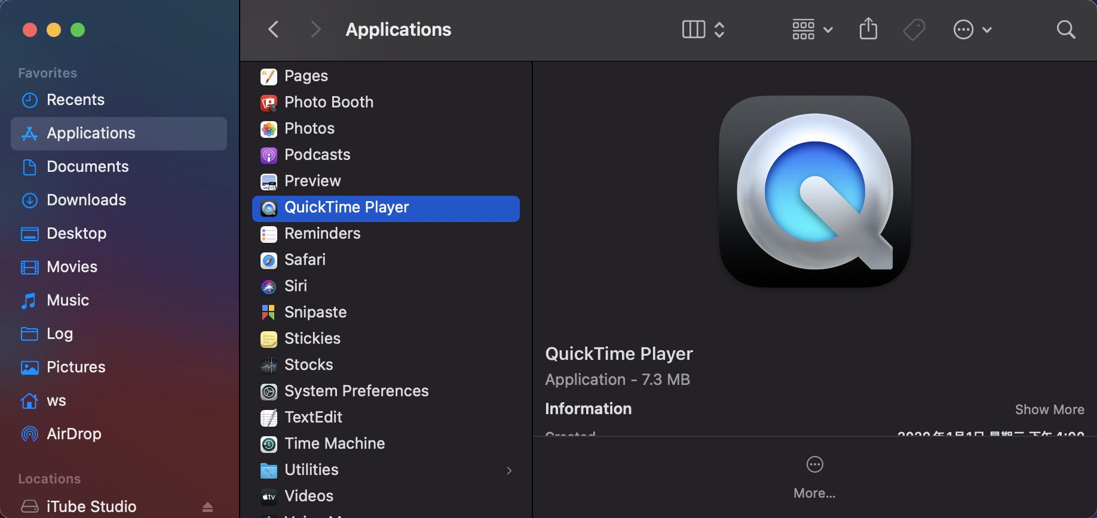
Task: Select the Pages app icon
Action: [x=269, y=76]
